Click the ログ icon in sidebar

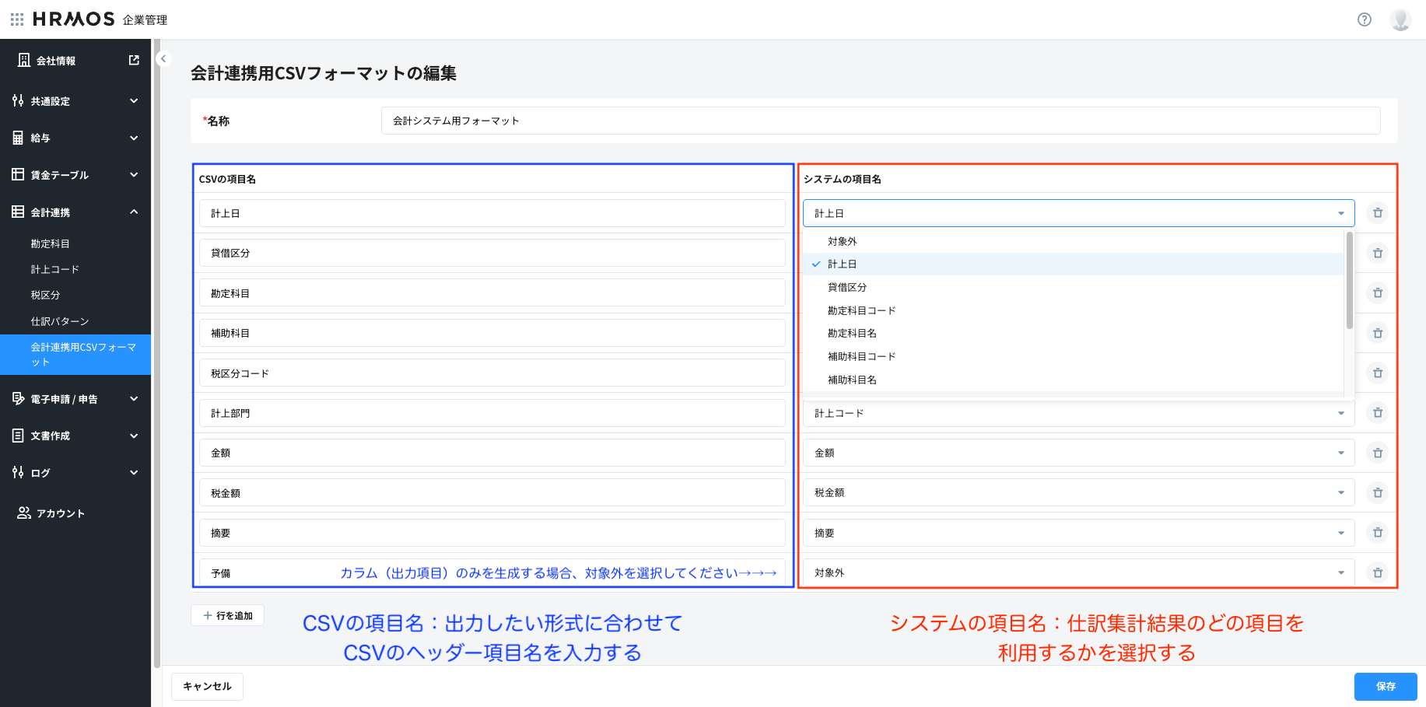click(x=16, y=472)
